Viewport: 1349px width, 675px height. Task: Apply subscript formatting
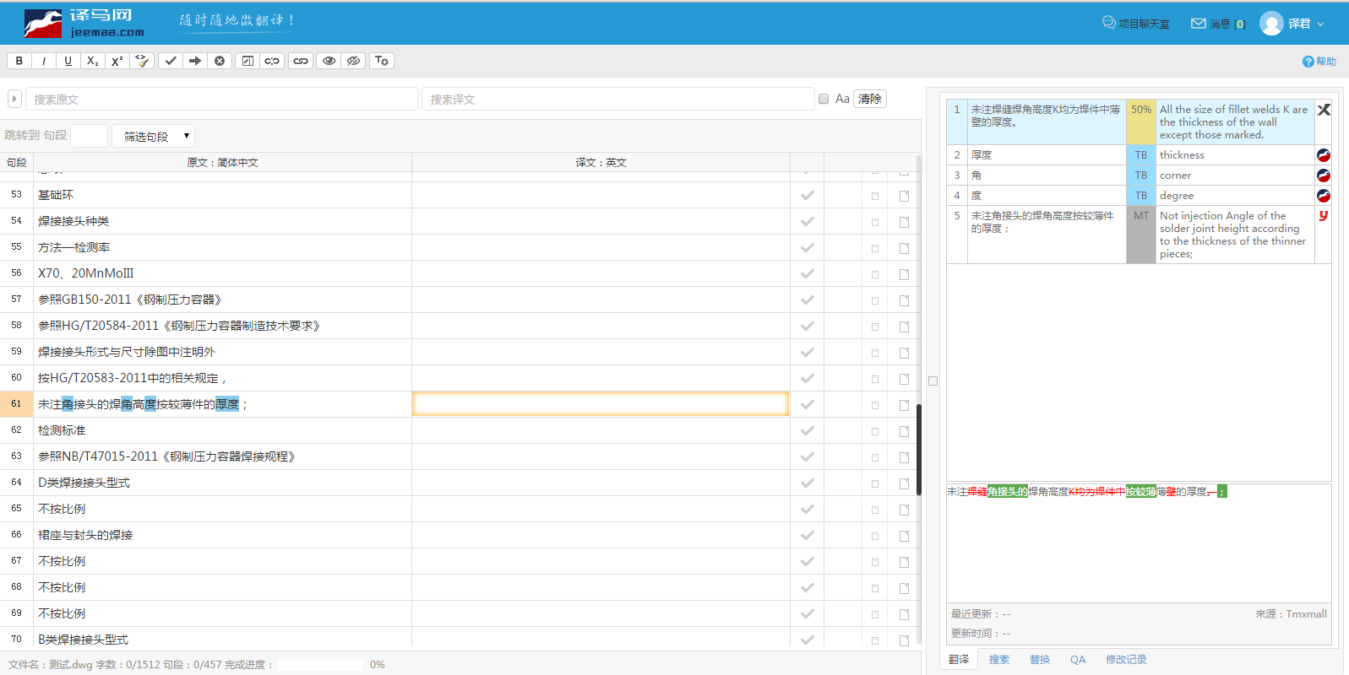[x=92, y=61]
